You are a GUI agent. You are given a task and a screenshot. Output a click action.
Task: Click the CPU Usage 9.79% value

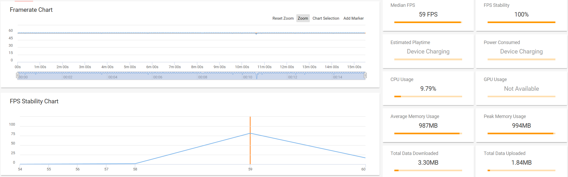(x=428, y=89)
